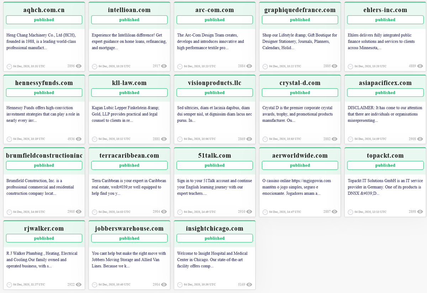This screenshot has width=427, height=293.
Task: Click published badge under ehlers-inc.com
Action: coord(385,20)
